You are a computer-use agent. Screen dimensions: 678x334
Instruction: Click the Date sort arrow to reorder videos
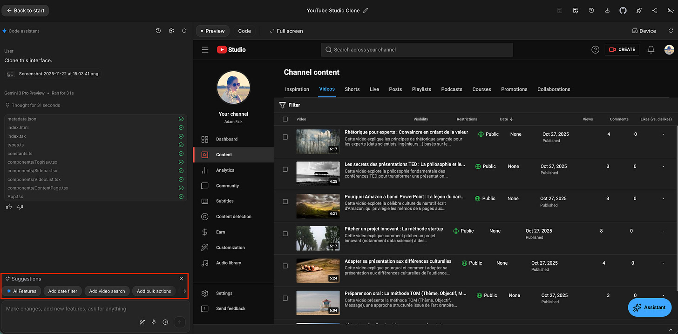(513, 119)
